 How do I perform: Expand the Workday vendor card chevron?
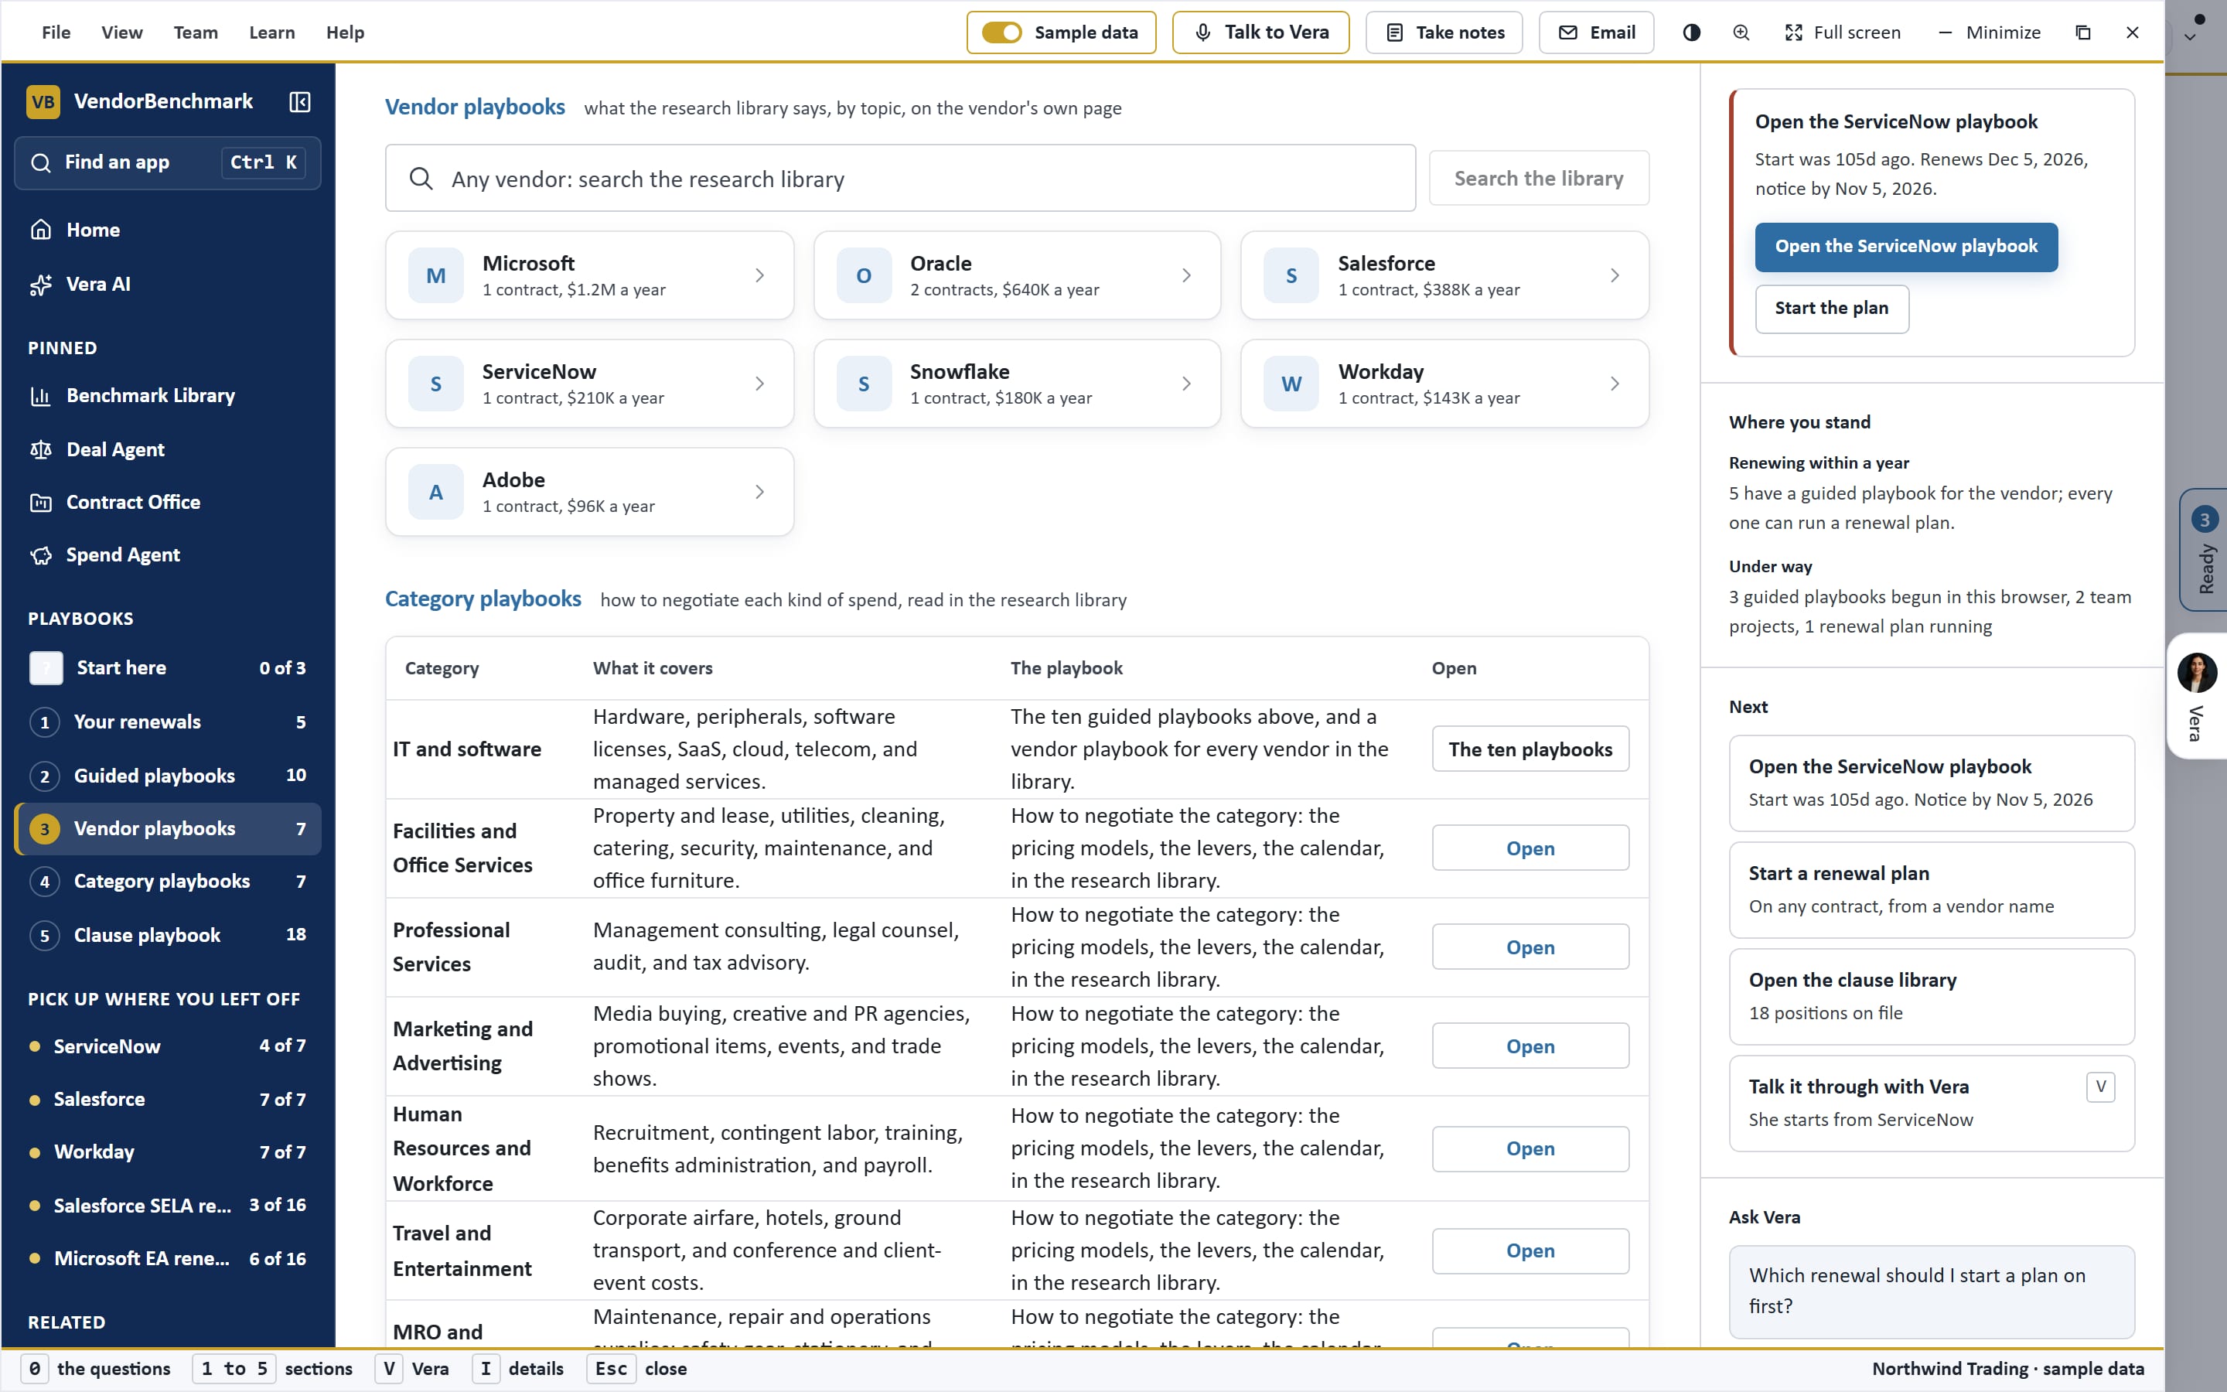(x=1615, y=384)
